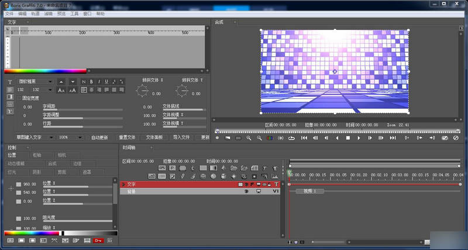468x250 pixels.
Task: Toggle animation checkbox for 位置 X
Action: tap(19, 184)
